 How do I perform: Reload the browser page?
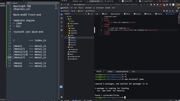pyautogui.click(x=68, y=4)
